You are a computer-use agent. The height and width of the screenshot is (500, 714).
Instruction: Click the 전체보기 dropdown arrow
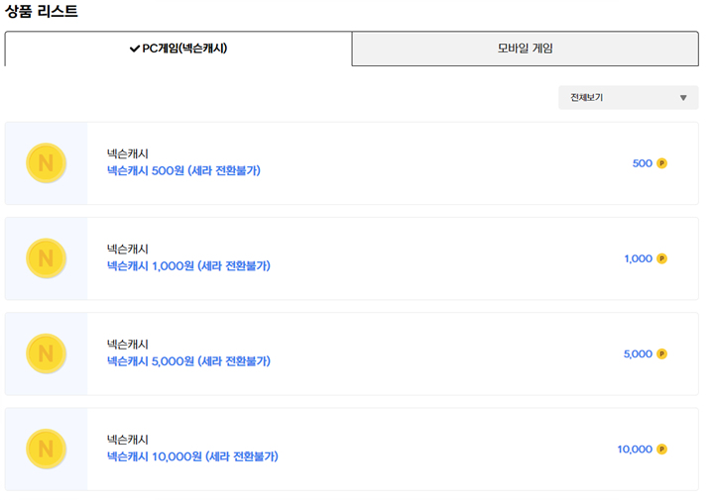pyautogui.click(x=683, y=98)
